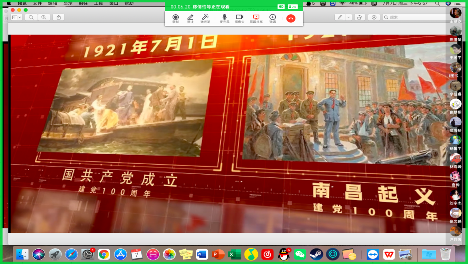Zoom out in the Preview toolbar
The image size is (468, 264).
[x=31, y=17]
